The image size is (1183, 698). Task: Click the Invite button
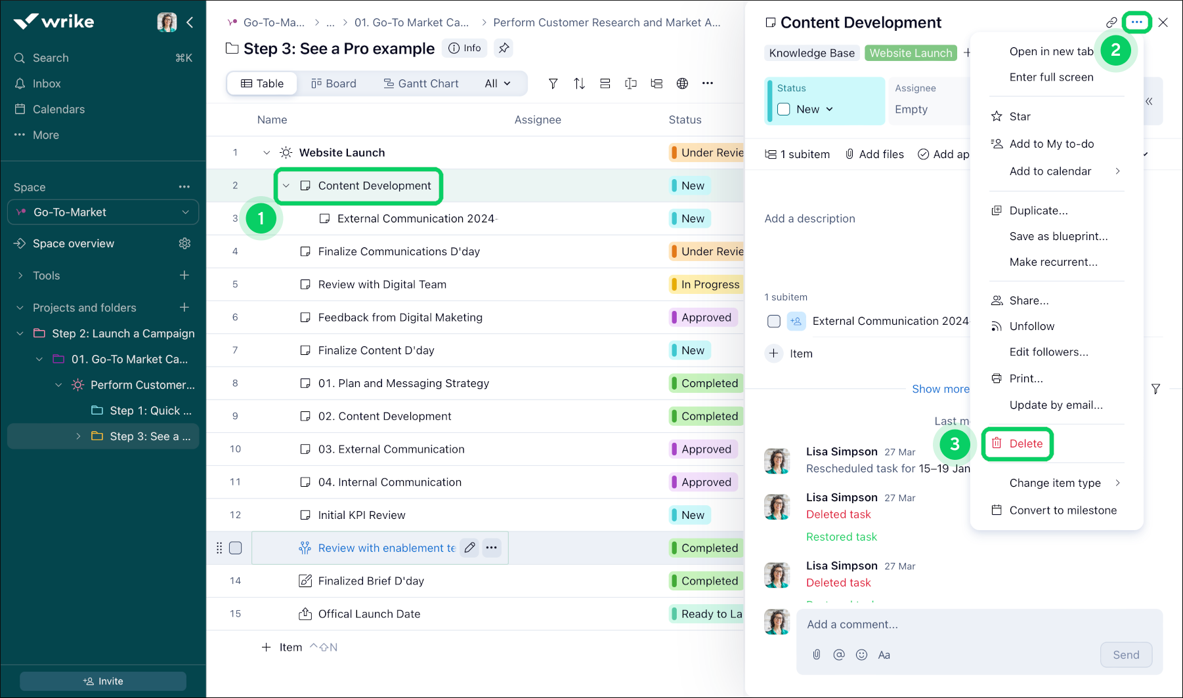tap(103, 681)
